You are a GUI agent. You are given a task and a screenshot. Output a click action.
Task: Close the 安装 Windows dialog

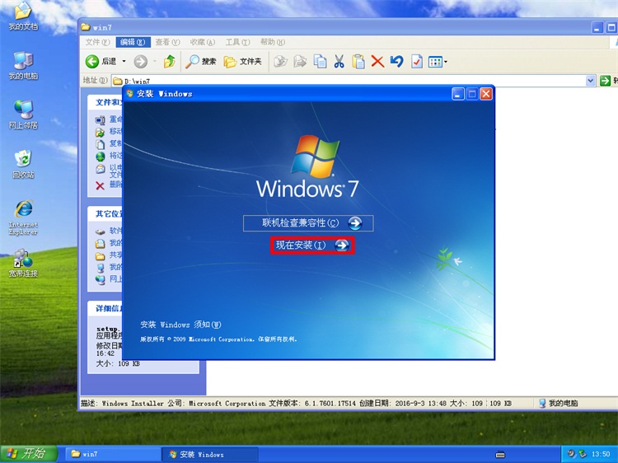(486, 94)
